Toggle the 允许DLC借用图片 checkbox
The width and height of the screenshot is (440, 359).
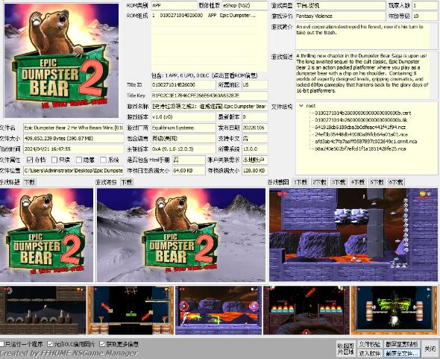(x=50, y=344)
